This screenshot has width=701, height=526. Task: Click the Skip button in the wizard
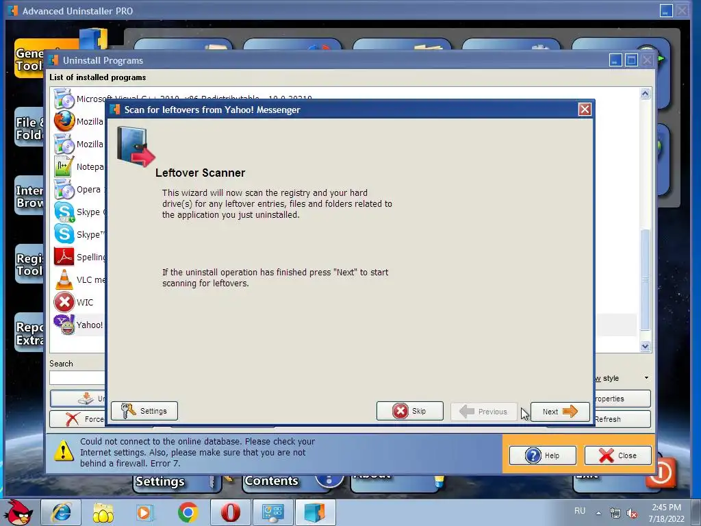click(409, 411)
